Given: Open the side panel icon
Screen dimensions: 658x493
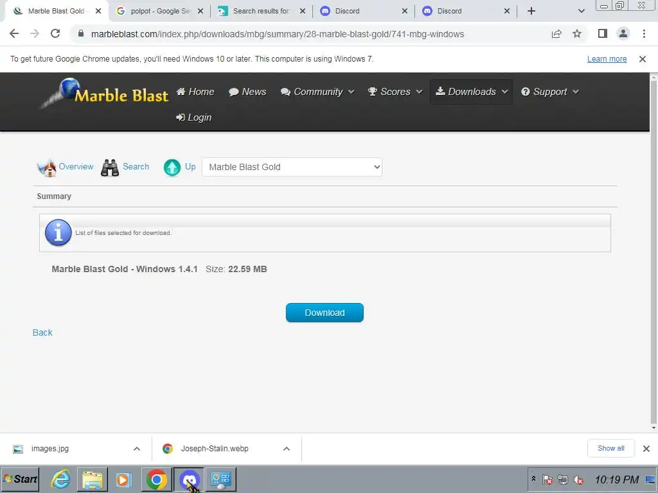Looking at the screenshot, I should [x=603, y=33].
